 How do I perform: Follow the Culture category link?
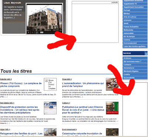coord(66,103)
